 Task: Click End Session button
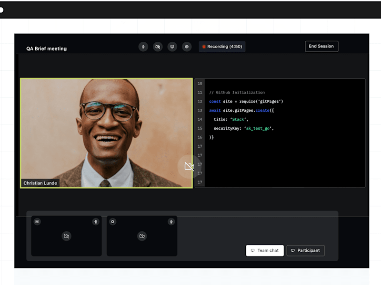[x=321, y=46]
